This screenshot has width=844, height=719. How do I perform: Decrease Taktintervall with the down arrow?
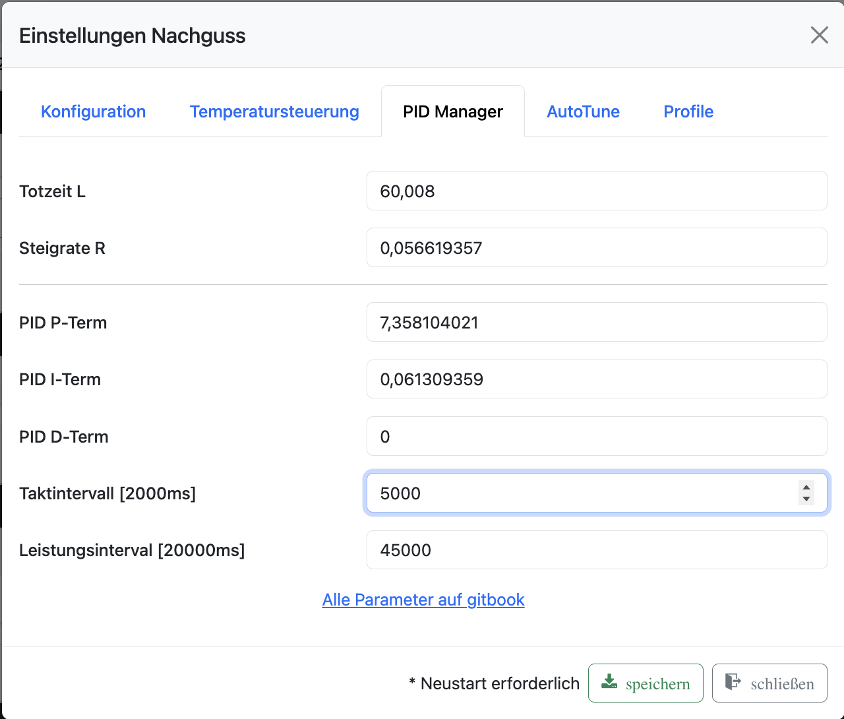(806, 499)
